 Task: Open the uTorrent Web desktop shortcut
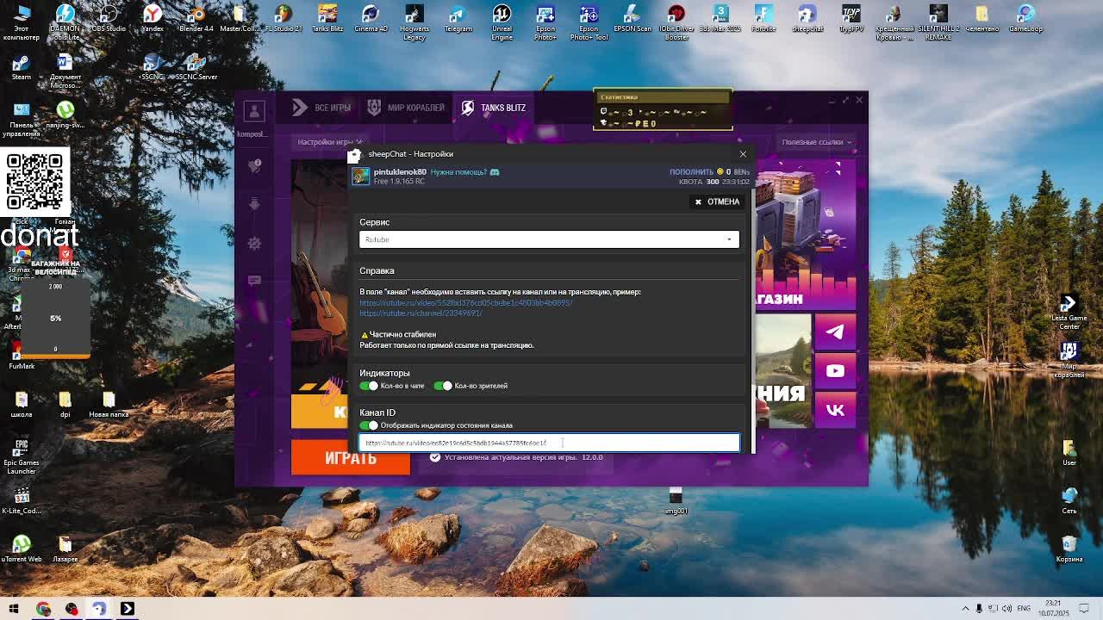pos(22,549)
